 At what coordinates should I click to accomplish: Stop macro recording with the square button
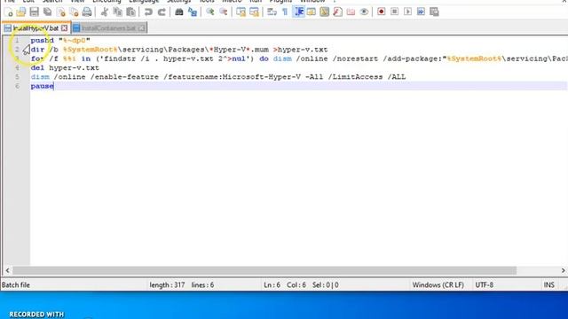394,12
